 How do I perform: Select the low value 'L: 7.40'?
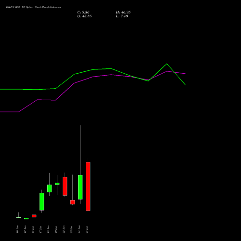[122, 16]
